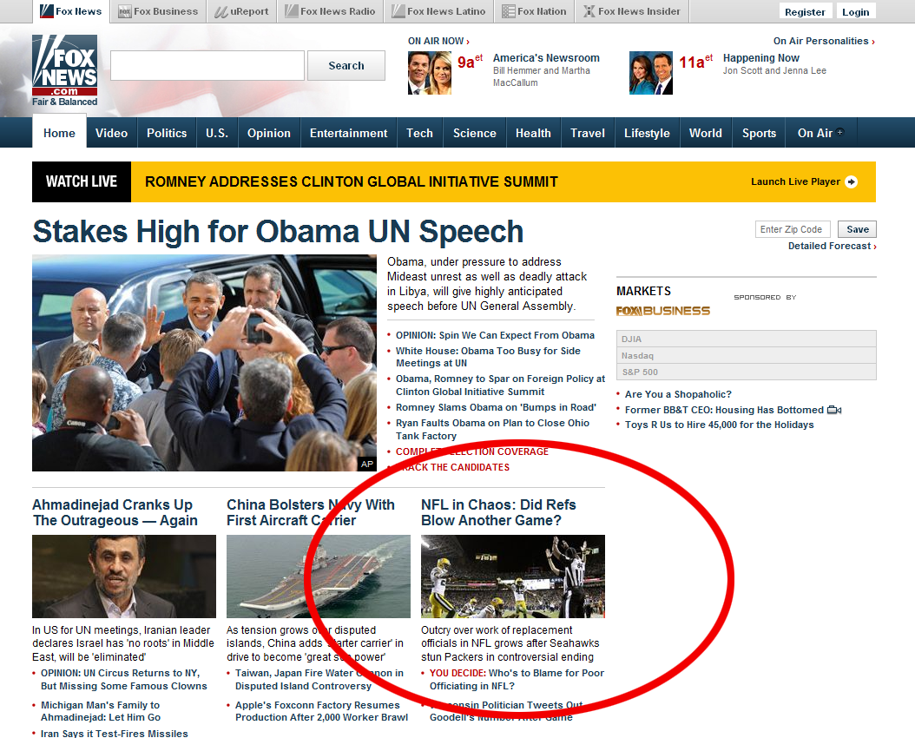Click the aircraft carrier photo thumbnail
The width and height of the screenshot is (915, 738).
318,577
